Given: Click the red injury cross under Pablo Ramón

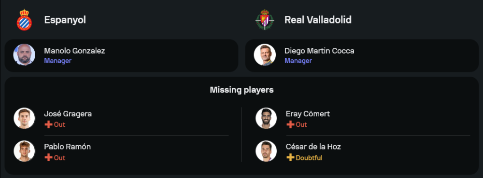Looking at the screenshot, I should pos(48,158).
